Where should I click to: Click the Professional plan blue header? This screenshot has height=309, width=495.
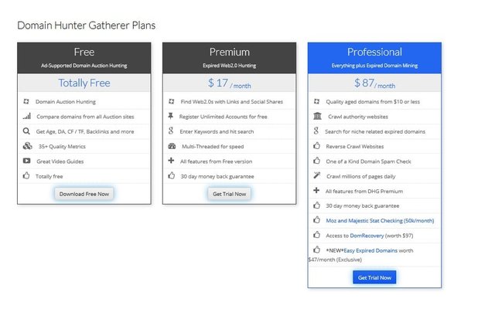[374, 56]
